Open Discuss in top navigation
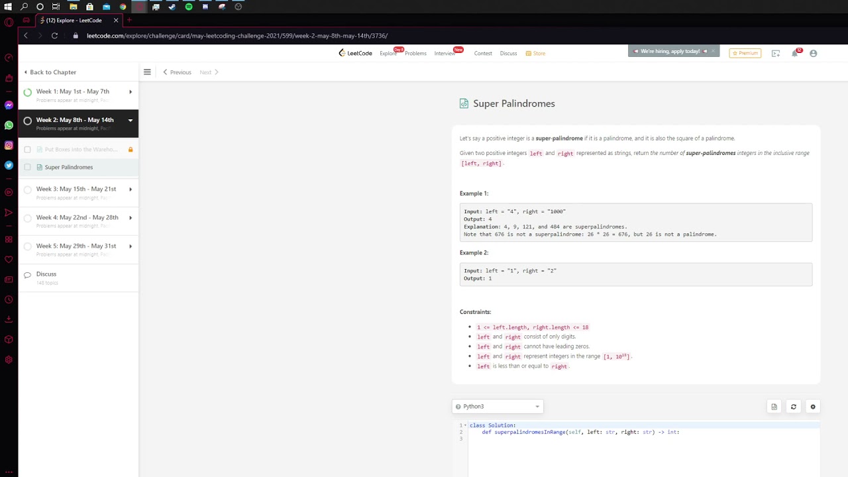848x477 pixels. [x=508, y=53]
